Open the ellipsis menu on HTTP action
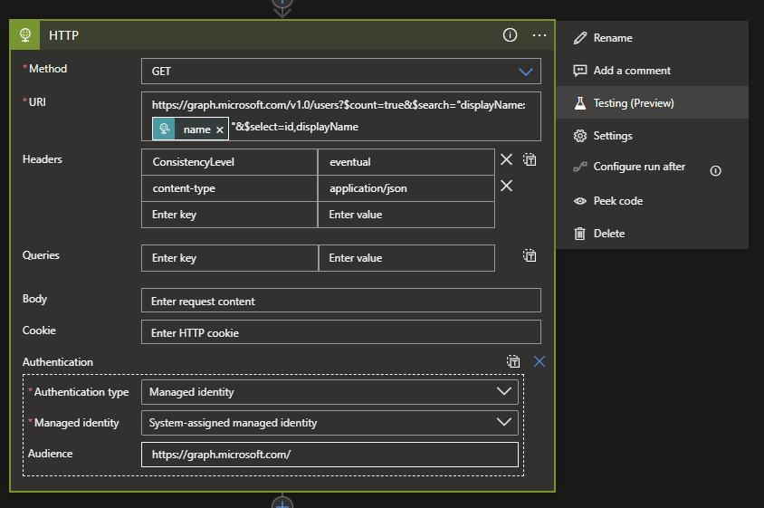The width and height of the screenshot is (764, 508). point(539,35)
